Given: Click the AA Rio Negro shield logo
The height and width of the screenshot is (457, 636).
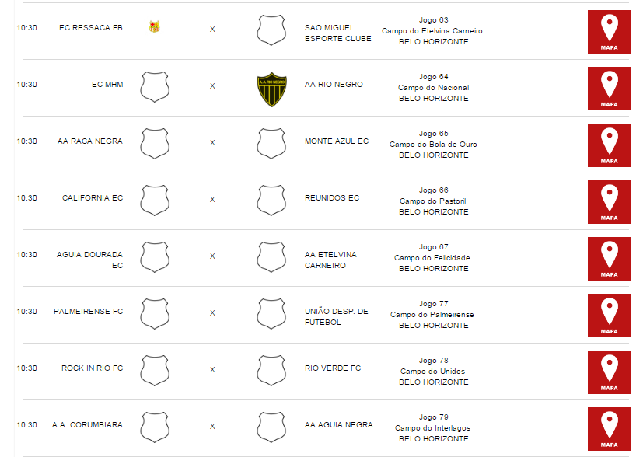Looking at the screenshot, I should click(x=272, y=89).
